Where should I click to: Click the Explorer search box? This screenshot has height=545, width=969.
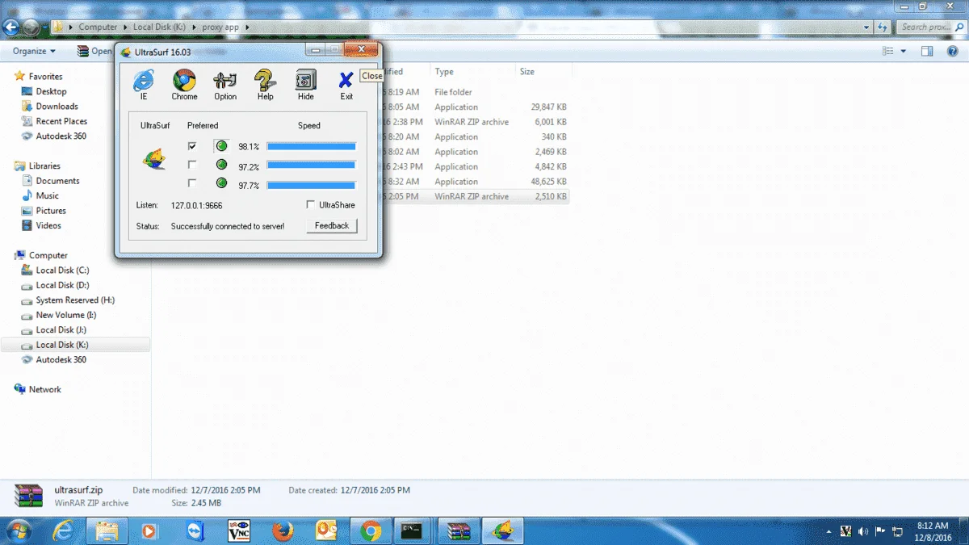tap(930, 27)
